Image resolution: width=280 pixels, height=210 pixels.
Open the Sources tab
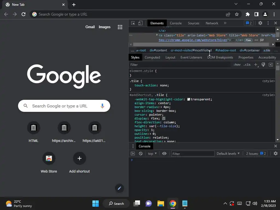tap(194, 23)
